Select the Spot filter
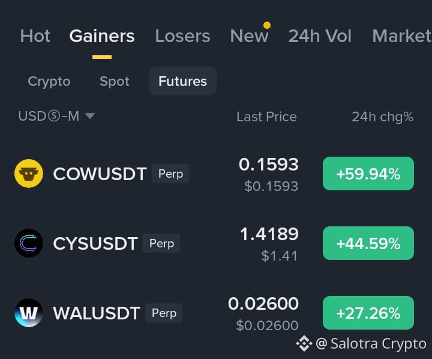The height and width of the screenshot is (359, 432). pos(115,81)
